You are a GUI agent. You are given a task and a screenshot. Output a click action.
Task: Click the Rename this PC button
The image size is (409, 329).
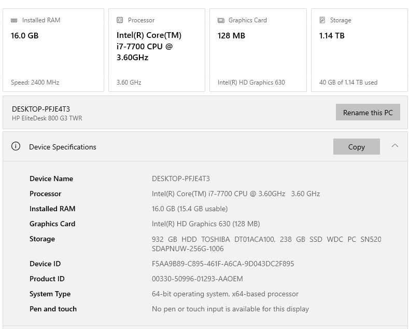[368, 112]
